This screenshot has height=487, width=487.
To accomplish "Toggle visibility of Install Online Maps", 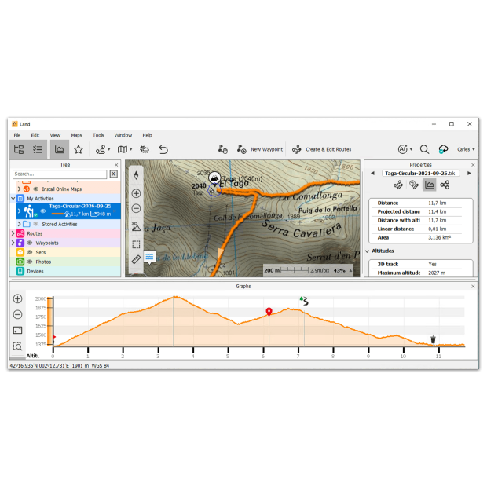I will point(36,189).
